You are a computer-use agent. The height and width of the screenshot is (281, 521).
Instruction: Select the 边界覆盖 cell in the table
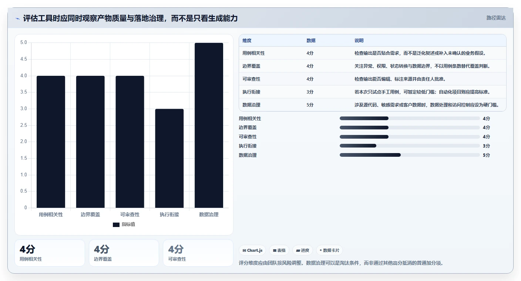251,66
